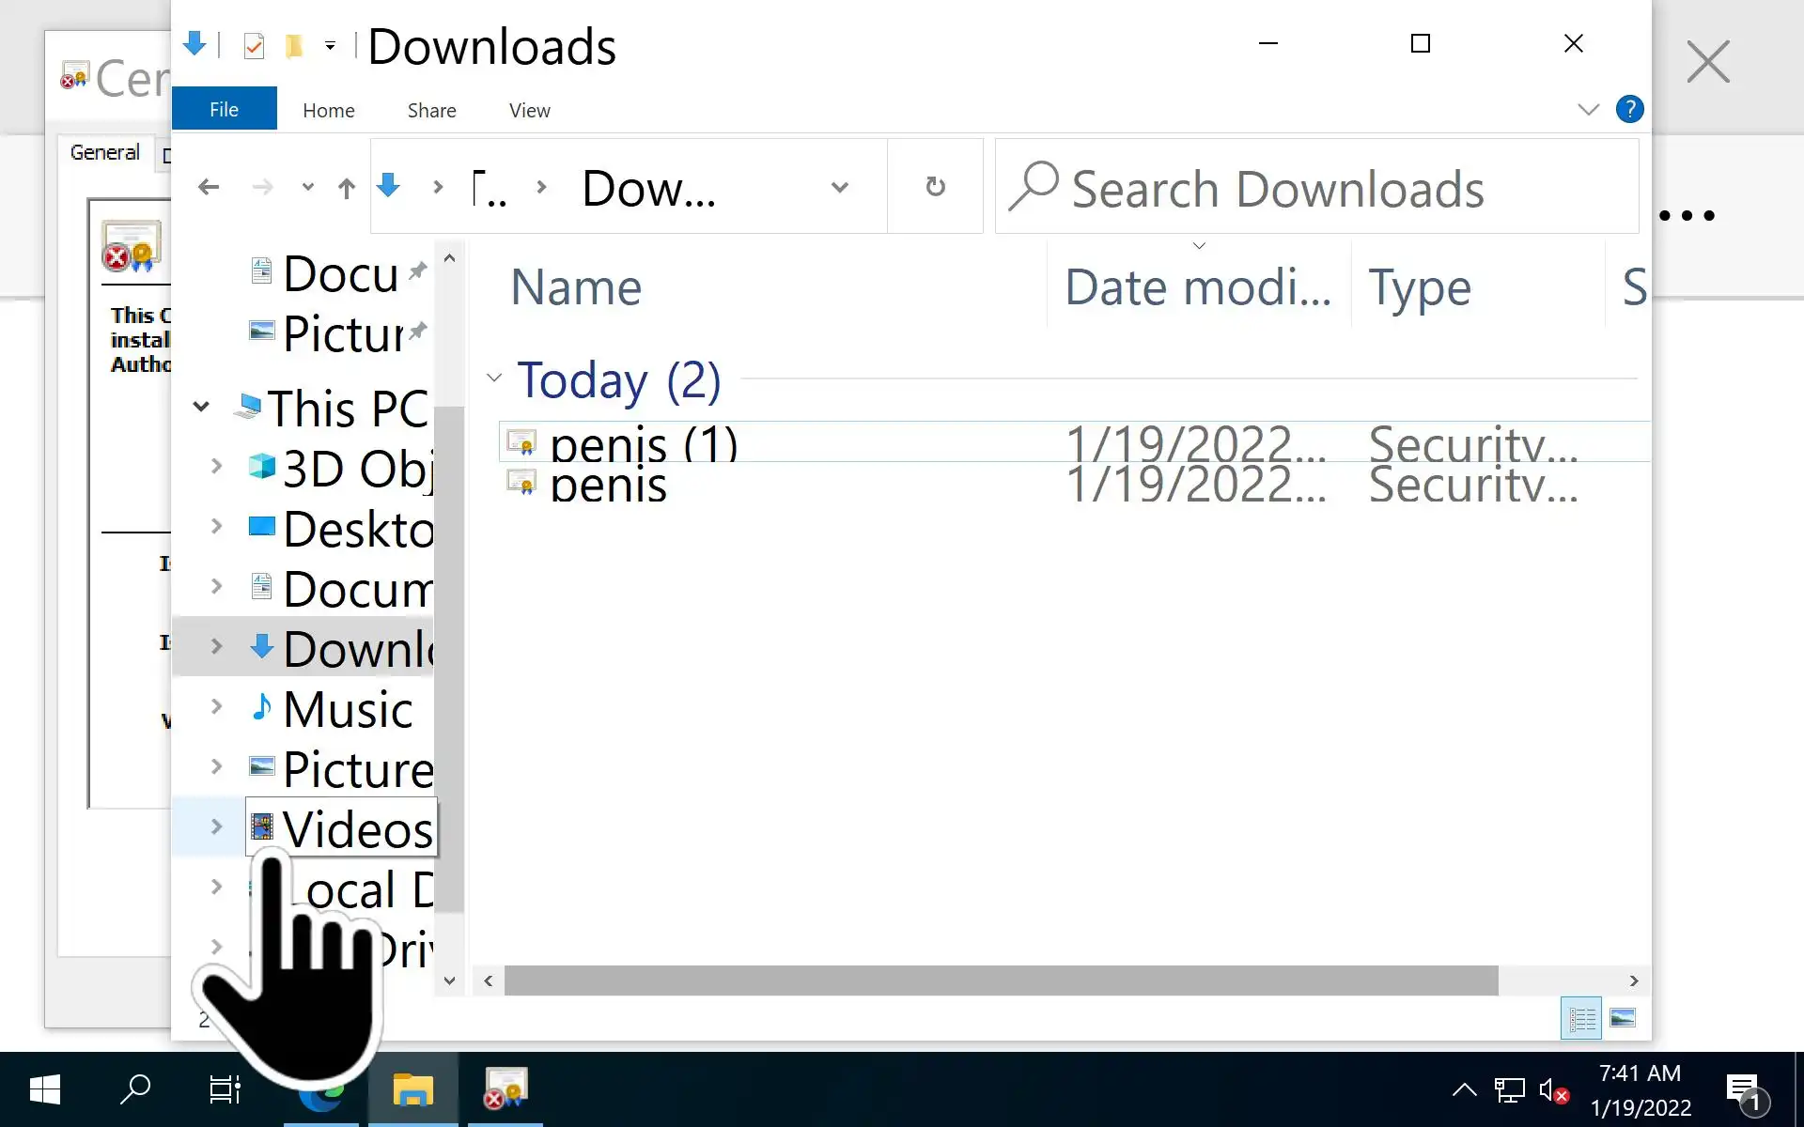Go up one folder level arrow
Viewport: 1804px width, 1127px height.
(x=347, y=189)
